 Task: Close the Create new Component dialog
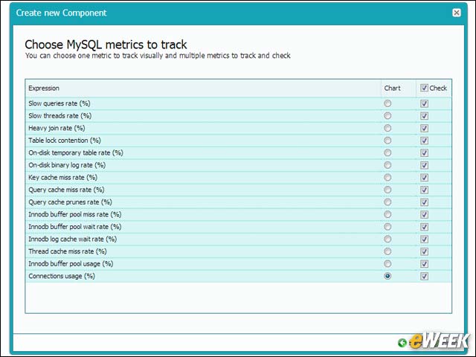coord(456,13)
